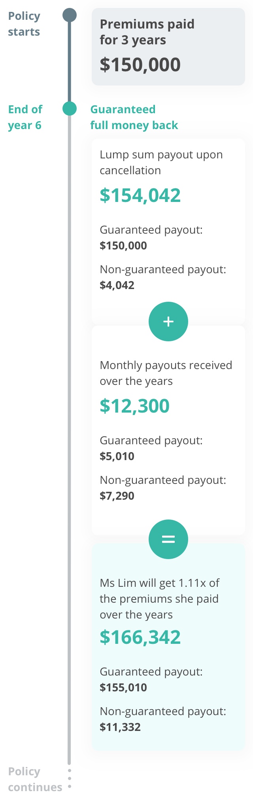Click the End of year 6 label
The height and width of the screenshot is (803, 253).
pyautogui.click(x=25, y=117)
